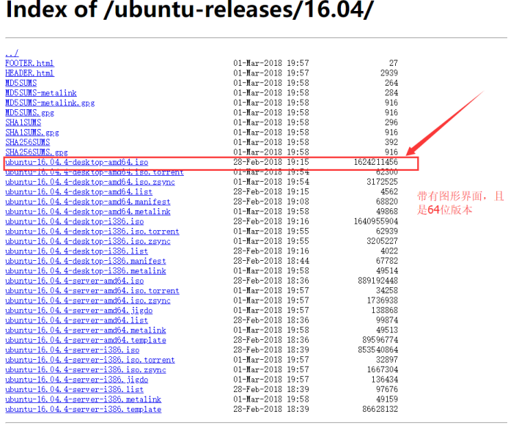Click the file size 1624211456

click(376, 162)
